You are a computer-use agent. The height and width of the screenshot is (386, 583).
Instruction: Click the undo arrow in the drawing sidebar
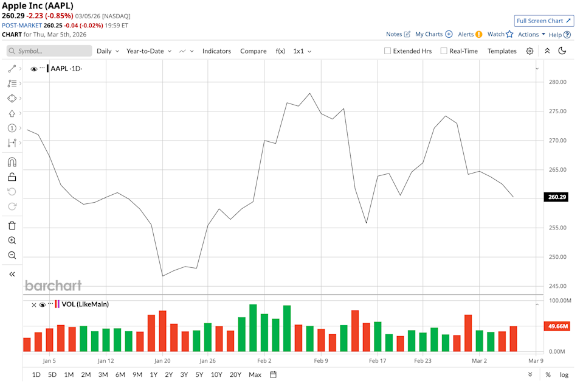point(12,191)
